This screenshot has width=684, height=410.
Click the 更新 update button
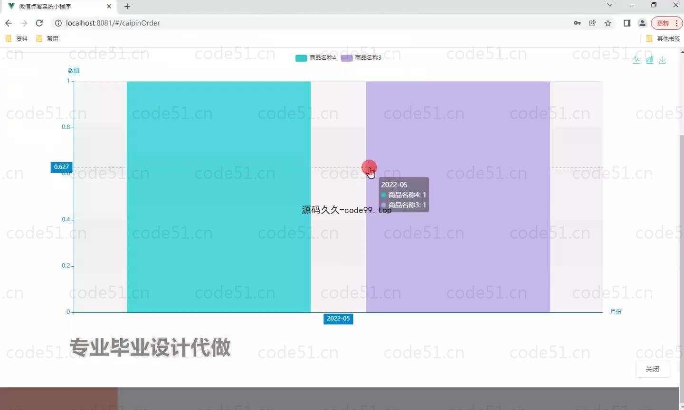click(x=666, y=23)
